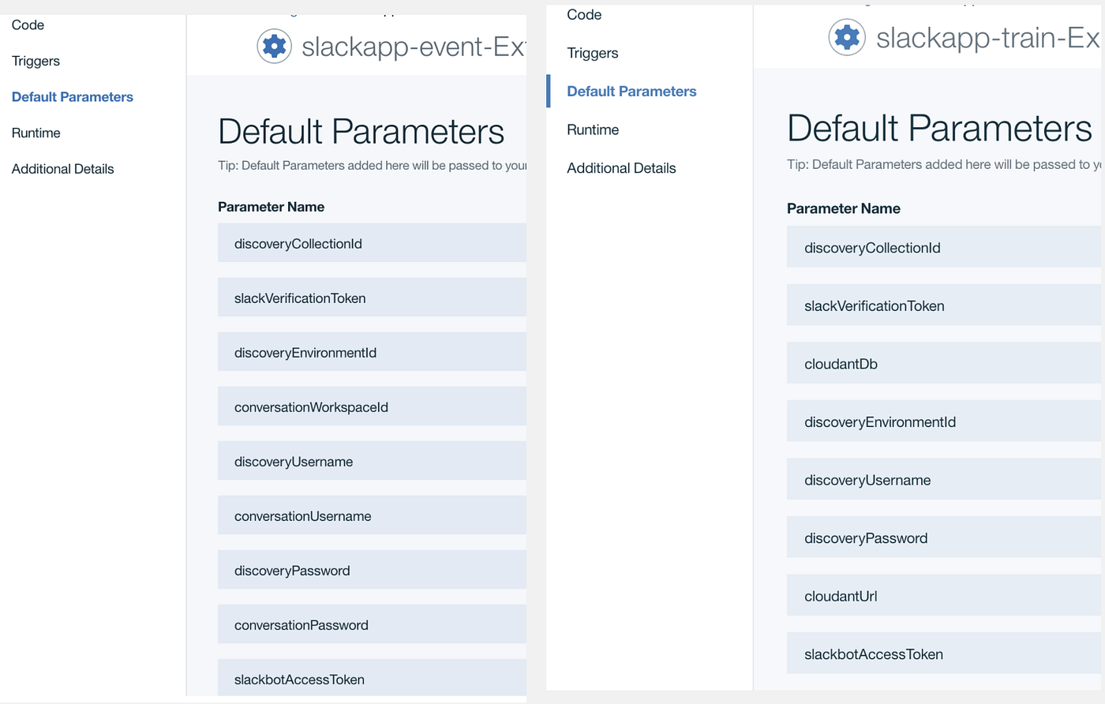Select Triggers for the slackapp-train action
Viewport: 1105px width, 704px height.
(x=592, y=53)
